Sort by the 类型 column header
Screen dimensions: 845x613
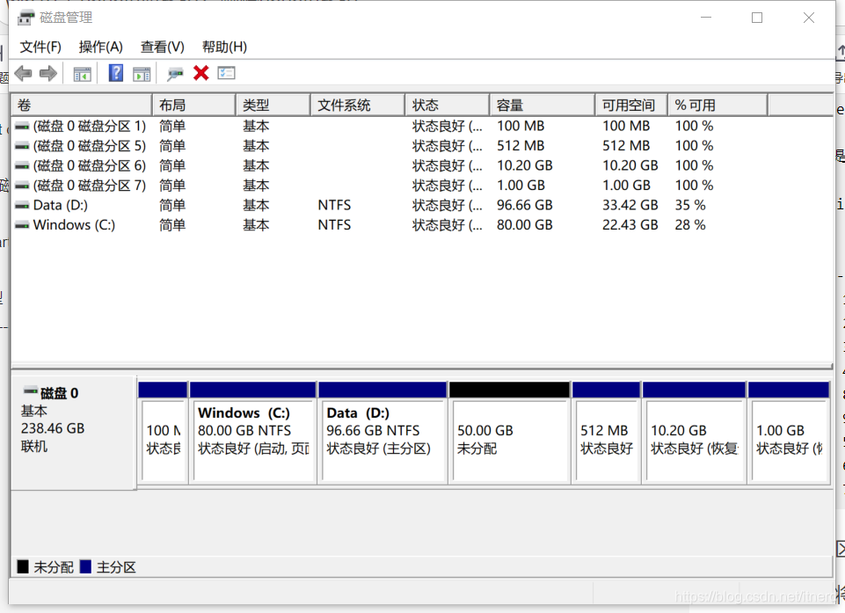pyautogui.click(x=273, y=105)
